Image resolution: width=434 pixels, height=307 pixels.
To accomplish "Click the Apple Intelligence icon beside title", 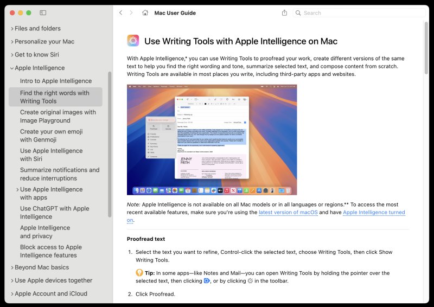I will [x=133, y=41].
